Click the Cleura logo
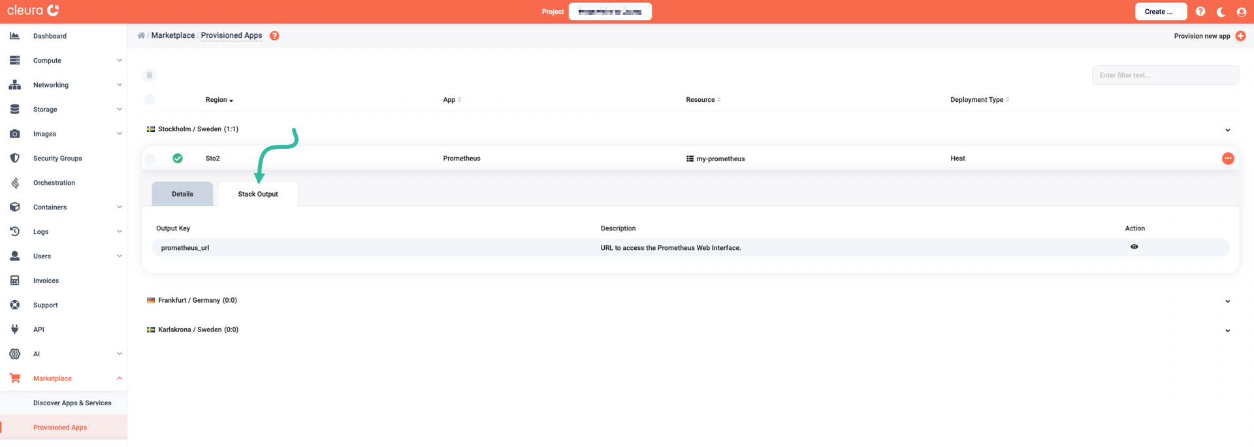Viewport: 1254px width, 447px height. 33,10
